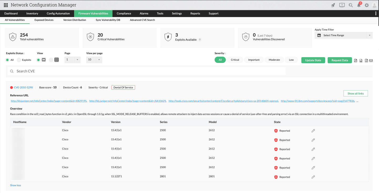Image resolution: width=379 pixels, height=193 pixels.
Task: Select the Exploits radio option
Action: pyautogui.click(x=19, y=60)
